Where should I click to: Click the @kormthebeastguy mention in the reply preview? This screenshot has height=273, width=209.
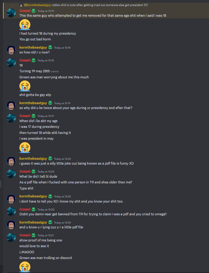[37, 5]
